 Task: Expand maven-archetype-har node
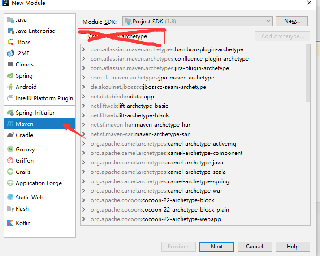pos(84,125)
